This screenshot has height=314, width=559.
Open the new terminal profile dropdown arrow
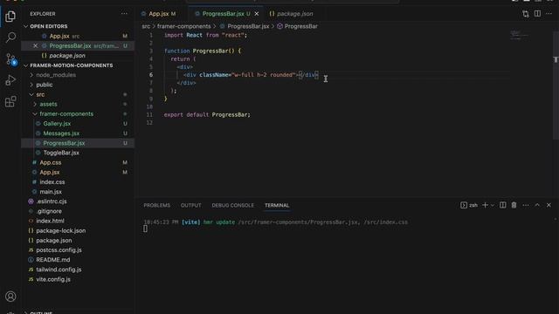pyautogui.click(x=493, y=205)
